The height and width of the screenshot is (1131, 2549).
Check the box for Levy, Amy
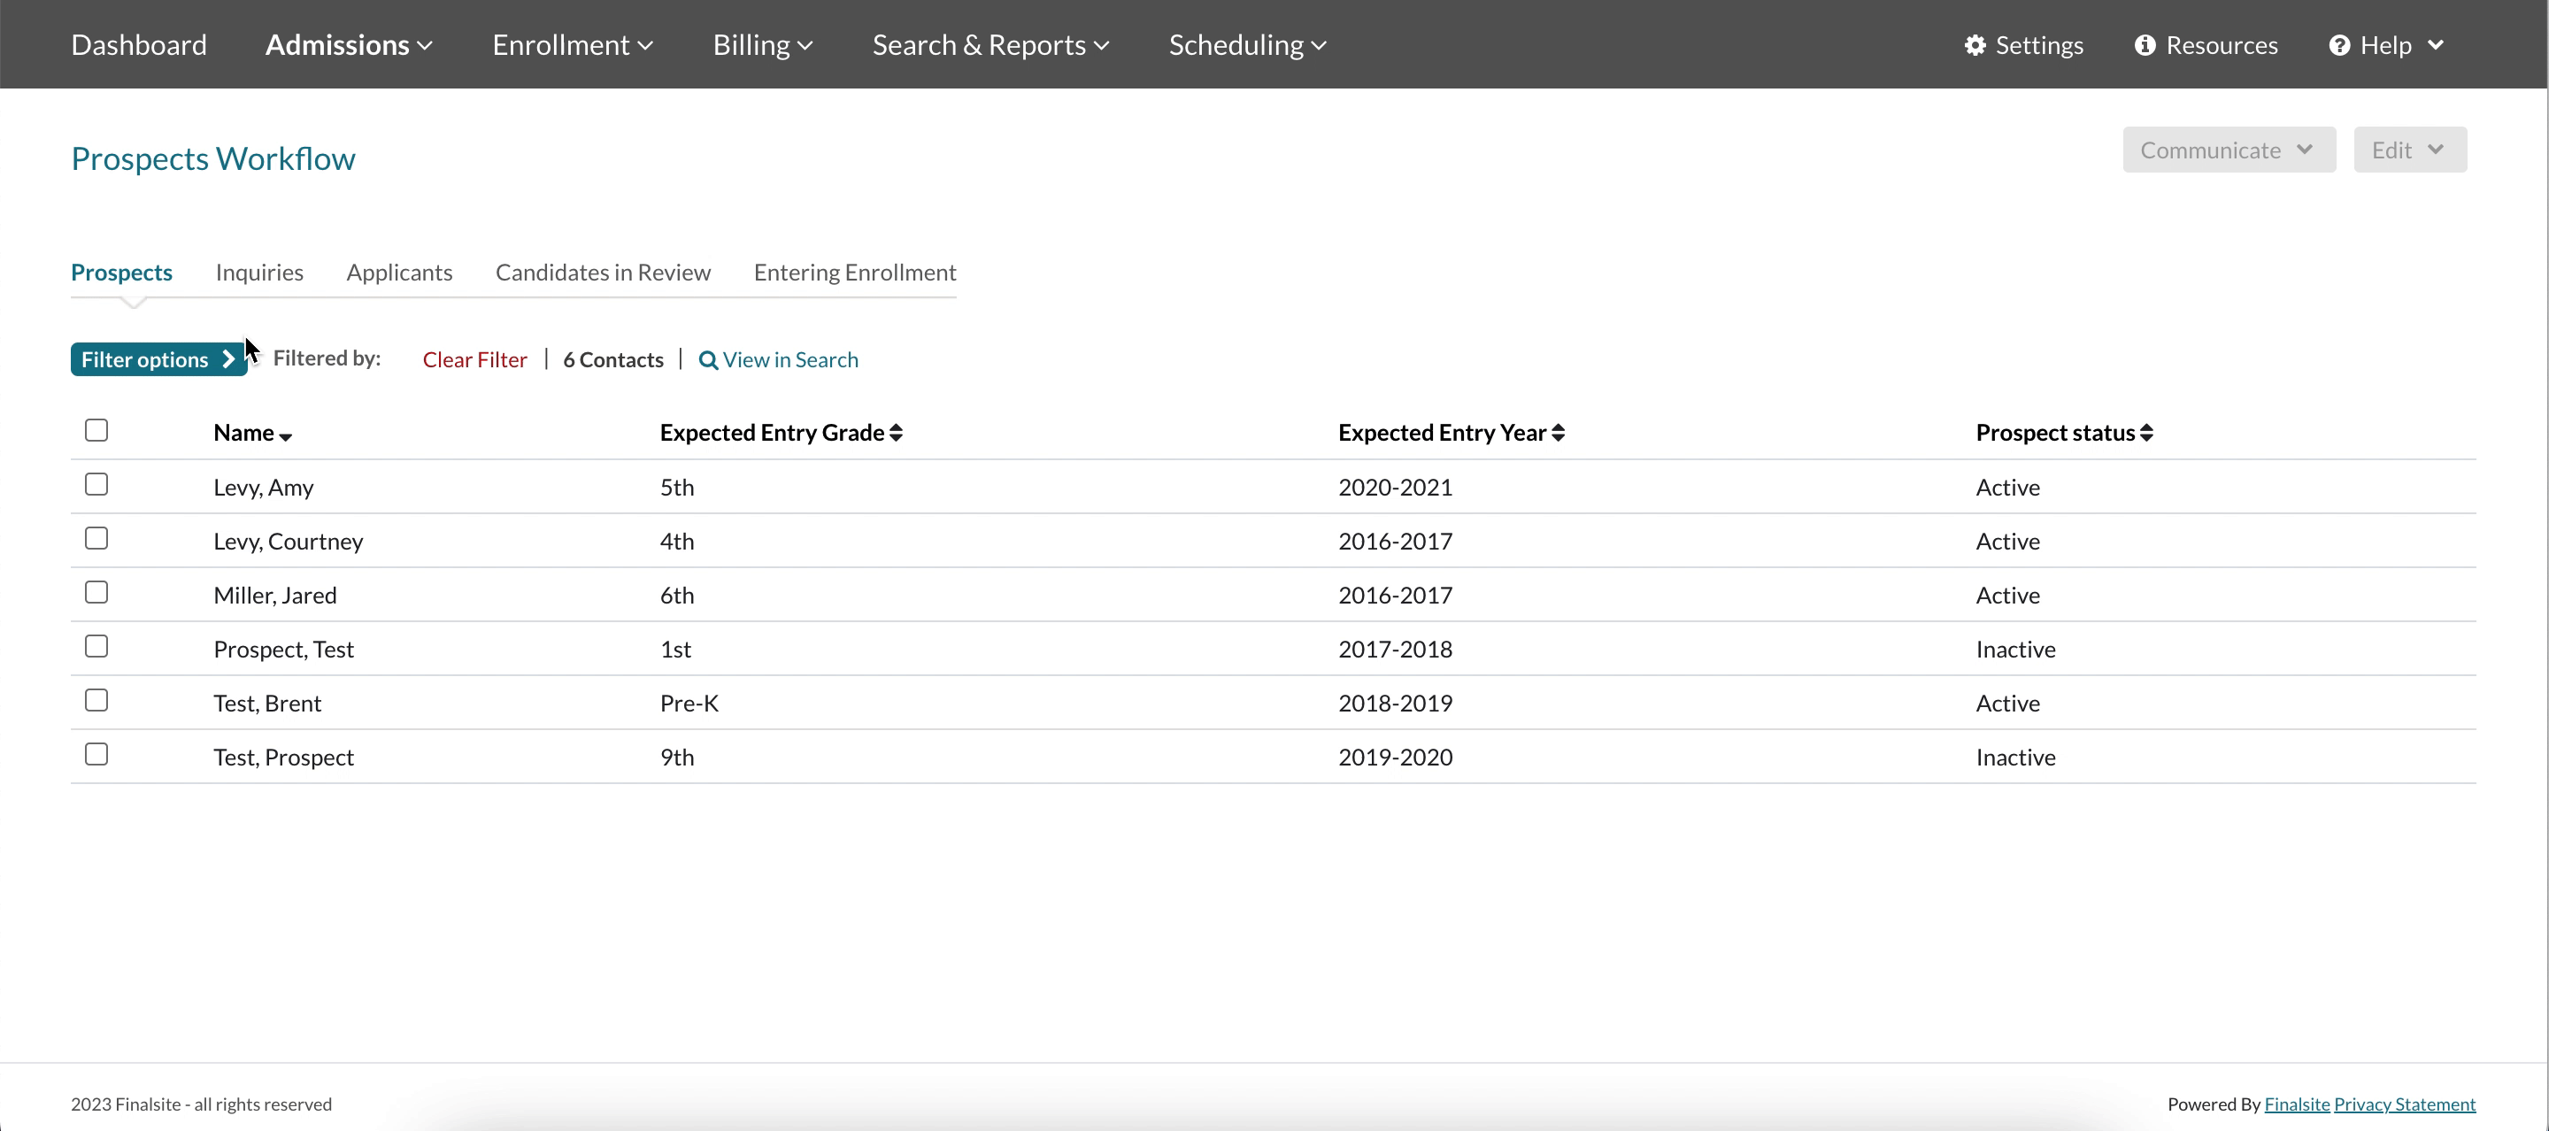[96, 485]
